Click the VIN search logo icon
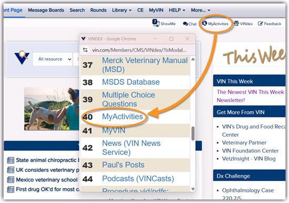 coord(22,57)
